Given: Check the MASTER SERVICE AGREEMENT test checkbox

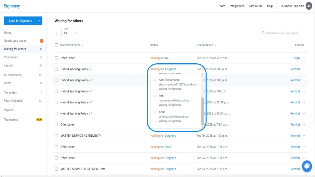Looking at the screenshot, I should [x=56, y=169].
